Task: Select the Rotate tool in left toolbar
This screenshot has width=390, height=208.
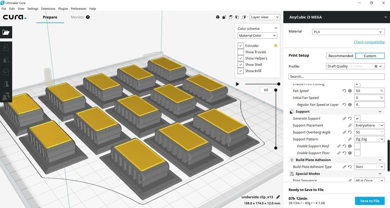Action: pyautogui.click(x=6, y=72)
